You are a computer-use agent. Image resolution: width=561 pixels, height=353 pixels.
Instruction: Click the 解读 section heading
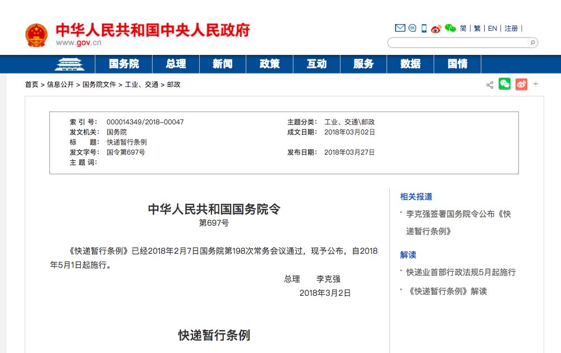pyautogui.click(x=408, y=255)
